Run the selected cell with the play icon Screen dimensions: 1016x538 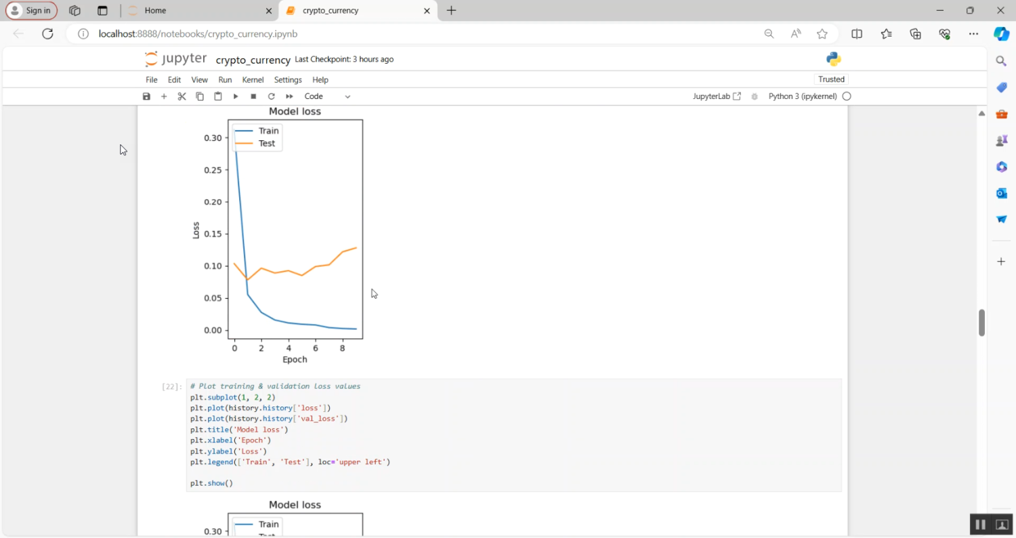click(x=236, y=96)
